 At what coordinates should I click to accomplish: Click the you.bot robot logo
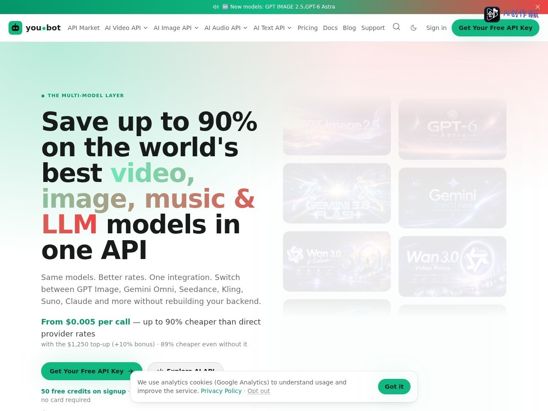coord(15,28)
